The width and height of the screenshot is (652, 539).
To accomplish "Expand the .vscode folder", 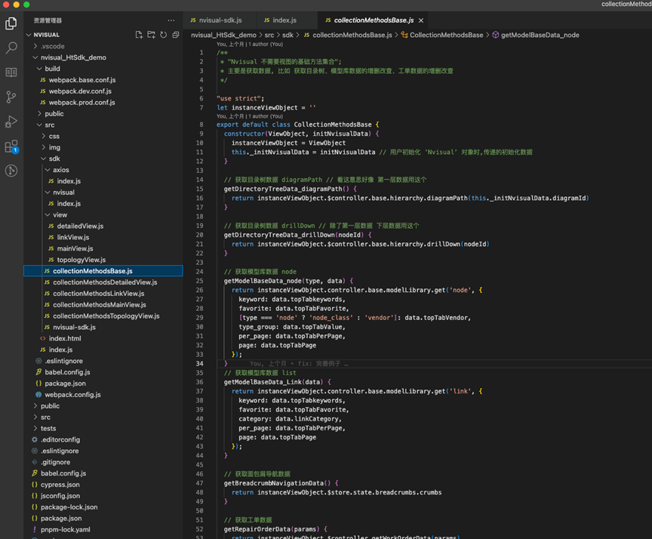I will pos(53,46).
